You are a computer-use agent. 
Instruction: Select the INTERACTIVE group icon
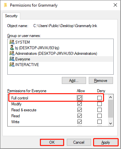point(12,64)
